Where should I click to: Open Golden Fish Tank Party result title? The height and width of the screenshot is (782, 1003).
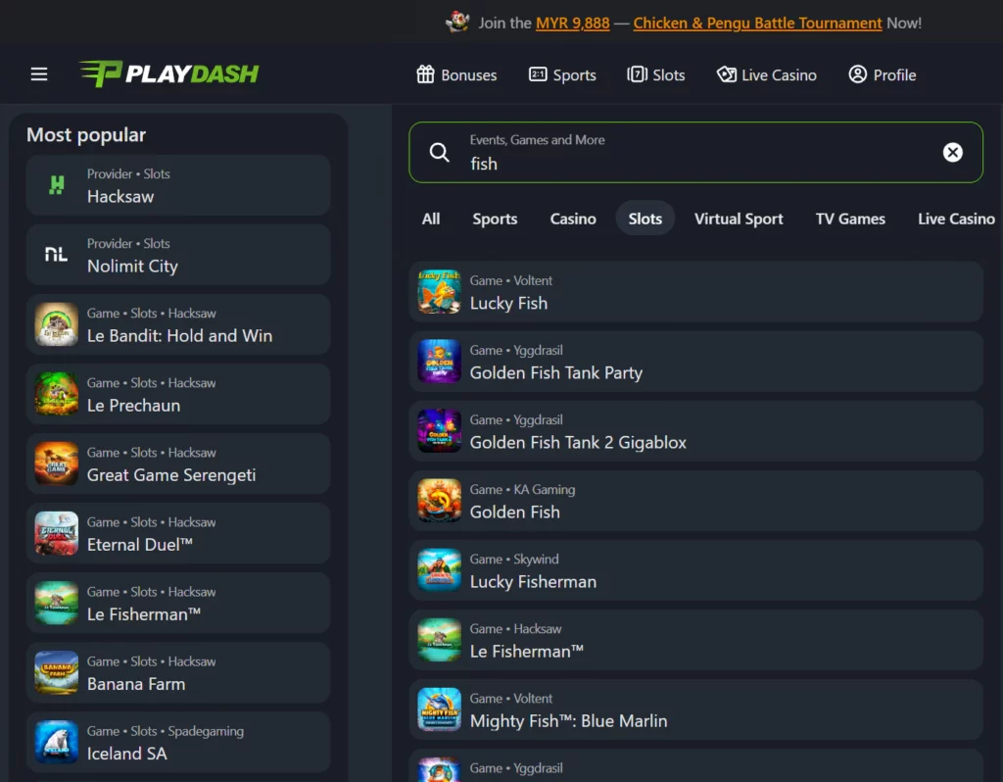[556, 373]
